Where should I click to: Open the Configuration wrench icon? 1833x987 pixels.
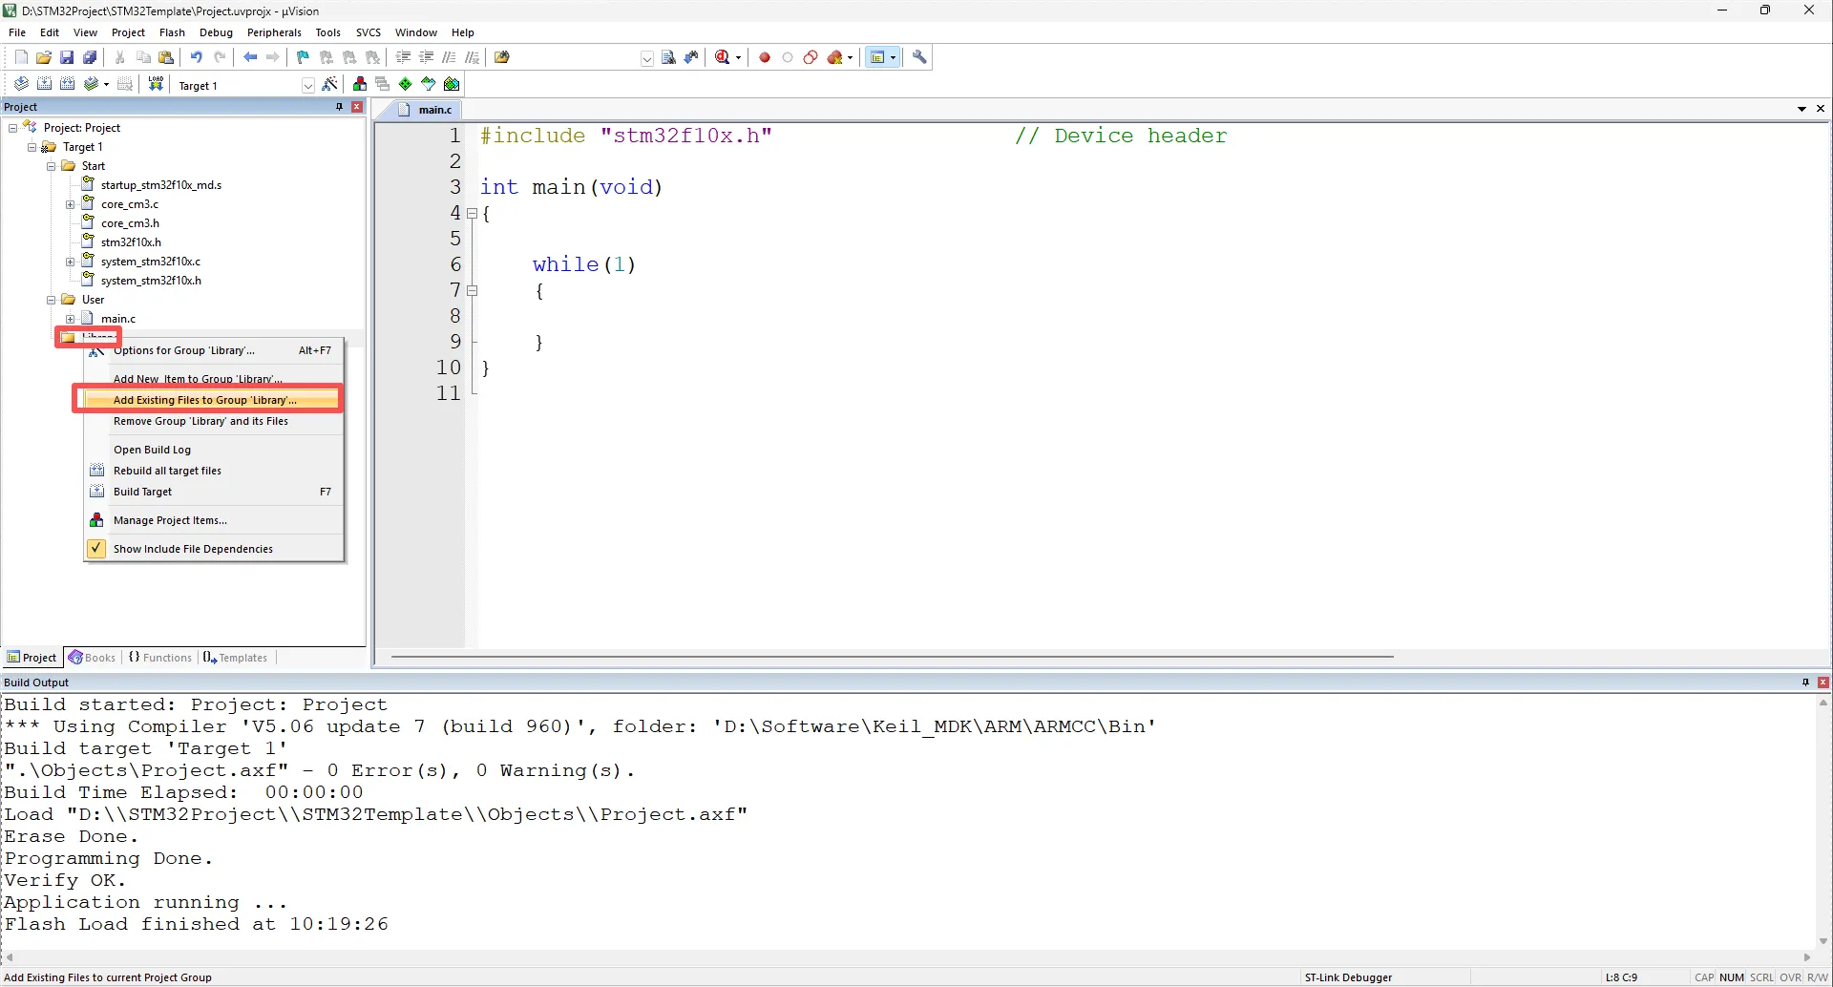tap(920, 57)
